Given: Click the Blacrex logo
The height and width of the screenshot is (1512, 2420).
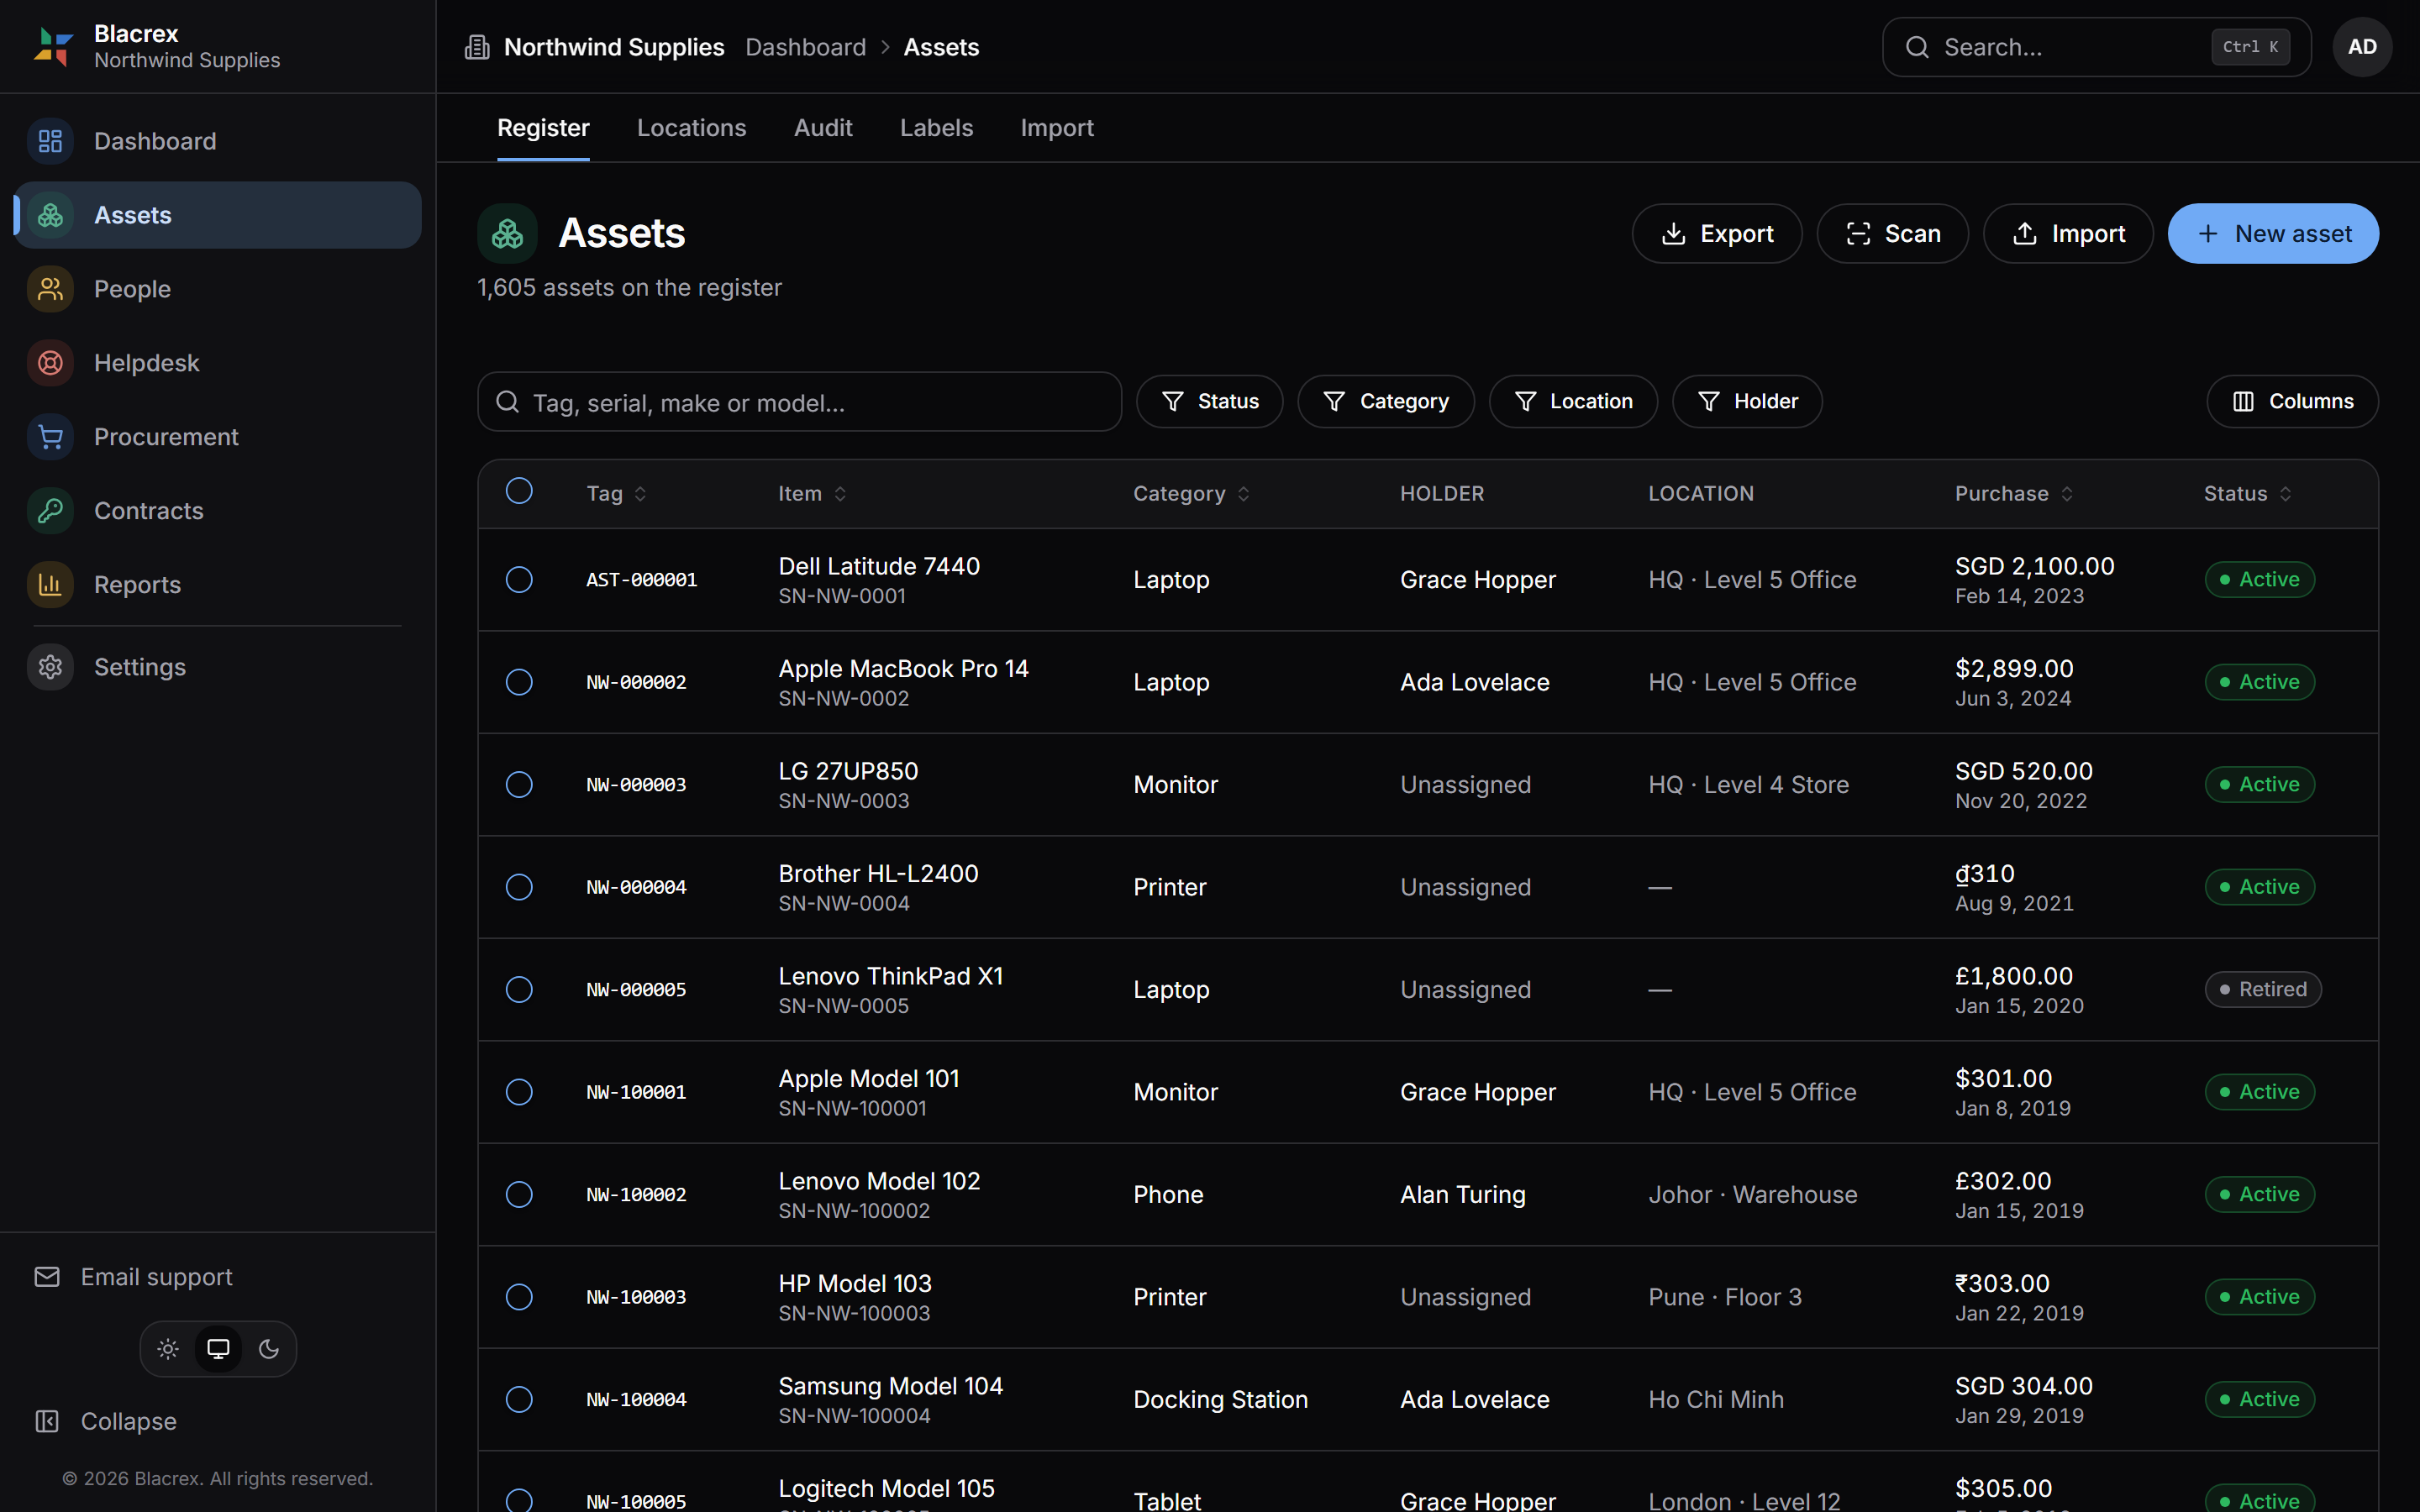Looking at the screenshot, I should 53,47.
